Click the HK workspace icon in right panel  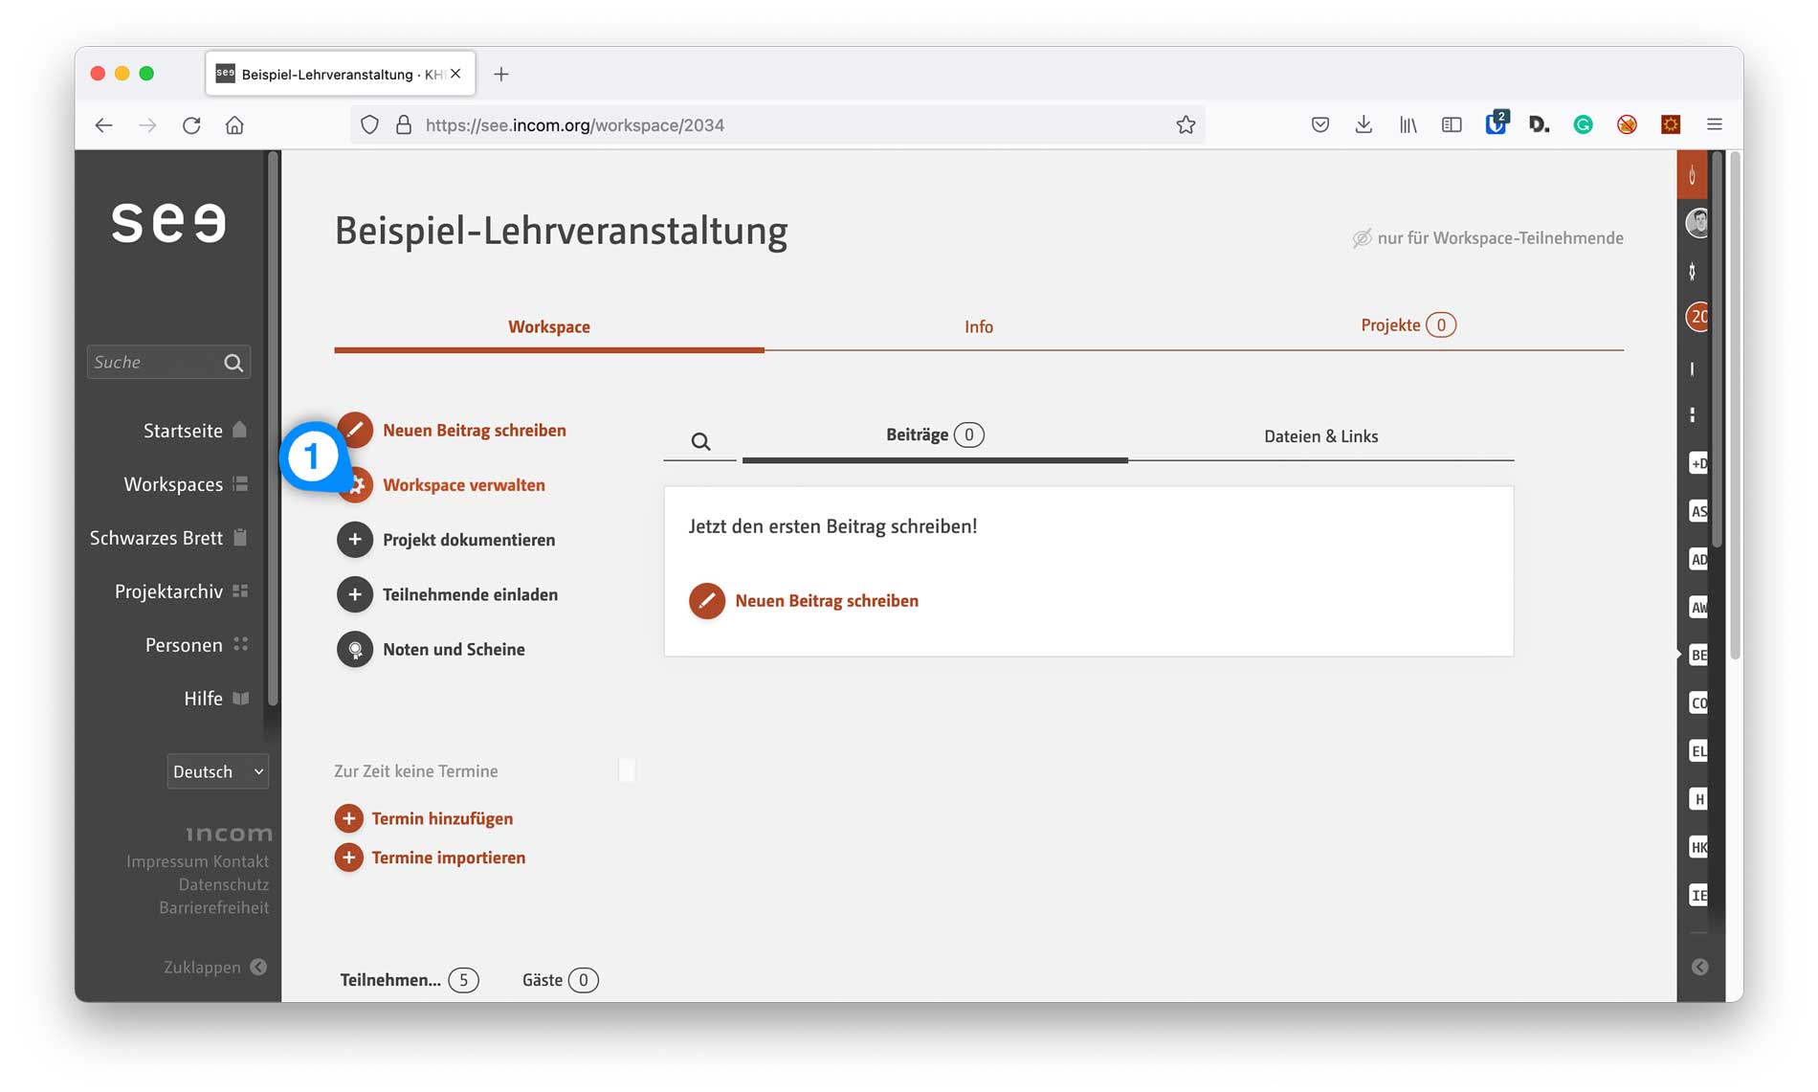[1698, 847]
